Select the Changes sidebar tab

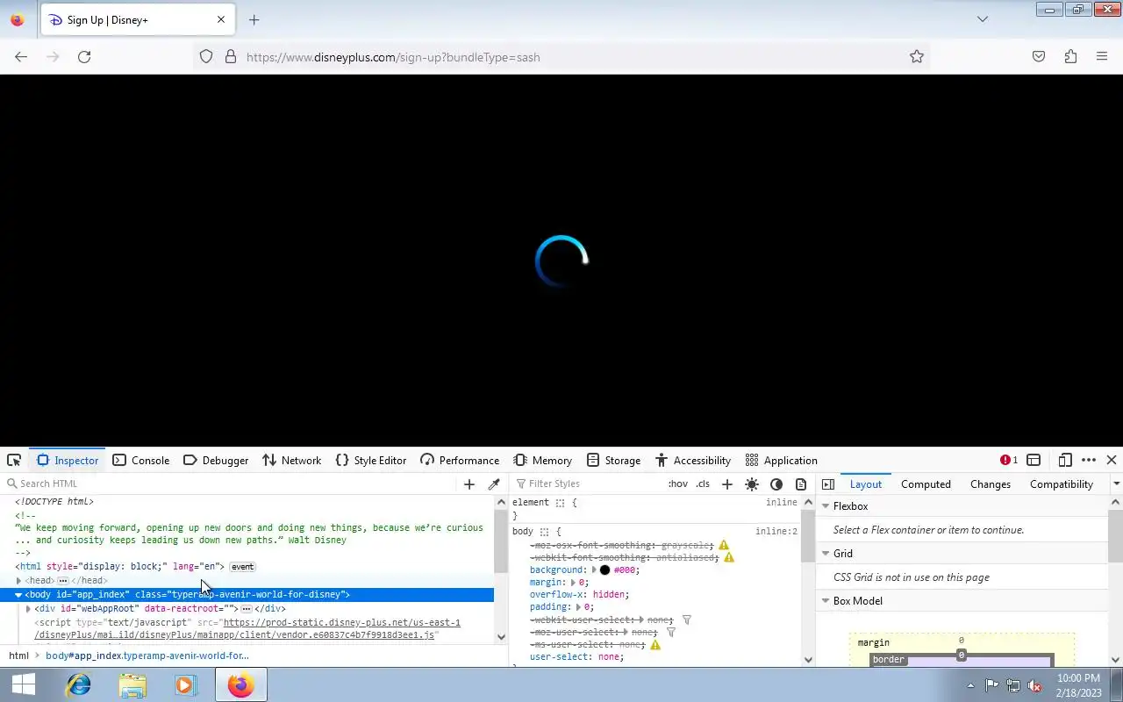(991, 484)
